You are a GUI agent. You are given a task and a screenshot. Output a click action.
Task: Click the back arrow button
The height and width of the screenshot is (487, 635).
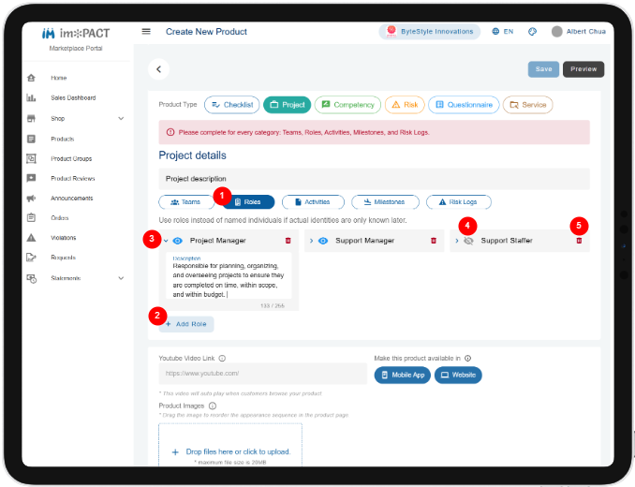(159, 69)
